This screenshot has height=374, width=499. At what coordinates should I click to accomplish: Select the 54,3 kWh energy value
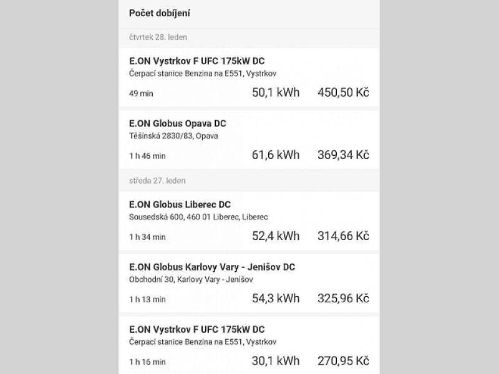[276, 298]
